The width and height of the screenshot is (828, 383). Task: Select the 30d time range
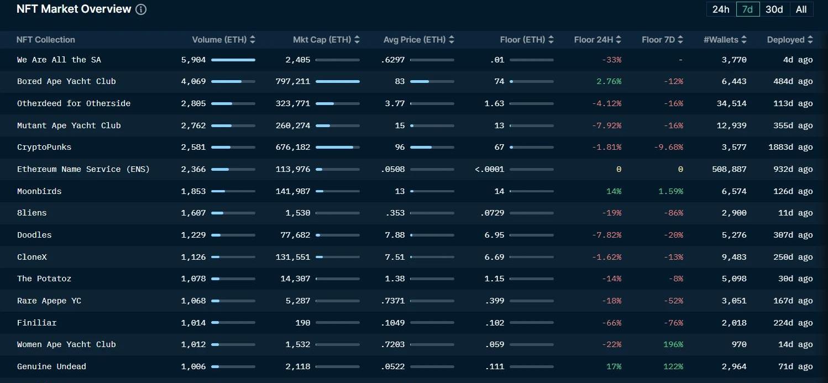[x=774, y=9]
